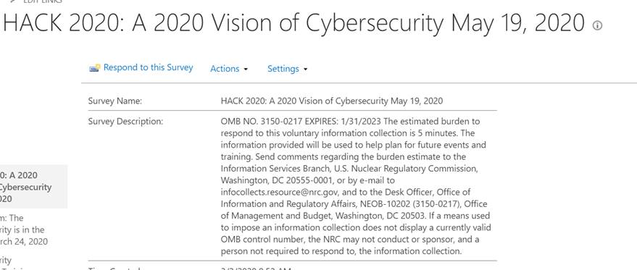Open the sidebar item ending in March 24, 2020
This screenshot has height=270, width=637.
24,229
